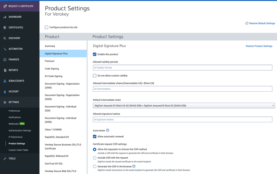The width and height of the screenshot is (277, 174).
Task: Click the Reports icon in sidebar
Action: point(5,70)
